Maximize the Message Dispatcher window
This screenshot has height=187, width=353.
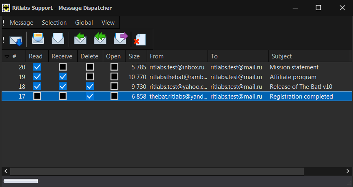tap(318, 8)
